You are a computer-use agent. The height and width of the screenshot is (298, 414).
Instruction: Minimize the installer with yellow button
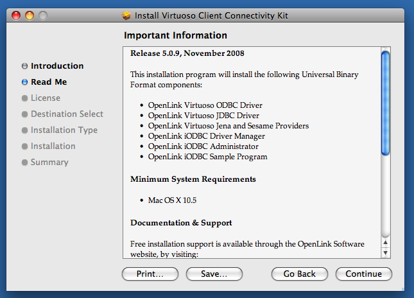click(x=30, y=15)
